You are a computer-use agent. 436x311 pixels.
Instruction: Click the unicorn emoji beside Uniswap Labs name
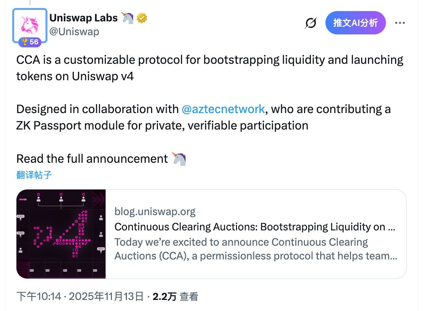click(x=127, y=18)
